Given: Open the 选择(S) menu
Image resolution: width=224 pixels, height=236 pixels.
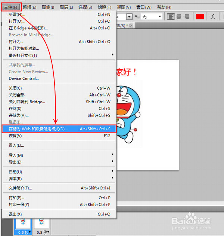Looking at the screenshot, I should tap(85, 7).
